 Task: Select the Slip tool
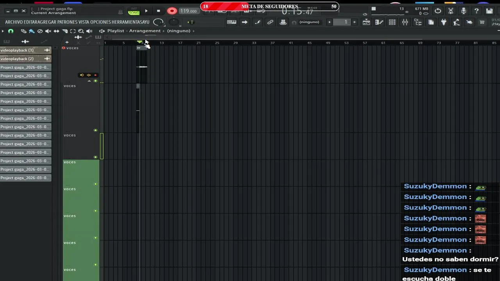56,31
